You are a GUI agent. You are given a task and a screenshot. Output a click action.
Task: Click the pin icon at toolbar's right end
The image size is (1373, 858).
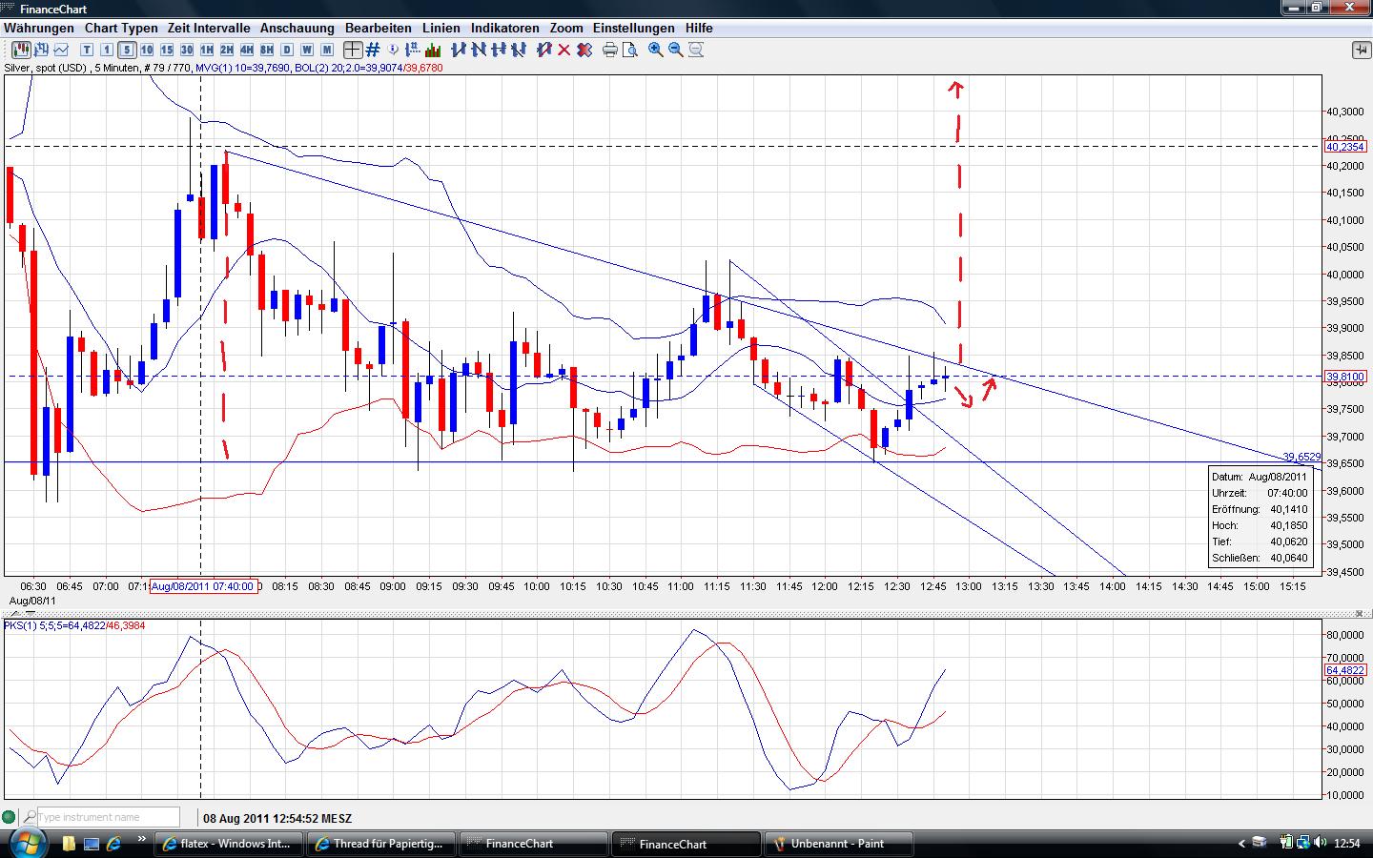coord(1361,50)
